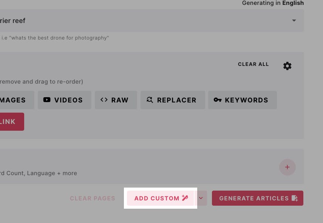Image resolution: width=323 pixels, height=223 pixels.
Task: Click the document icon on Generate Articles
Action: 295,198
